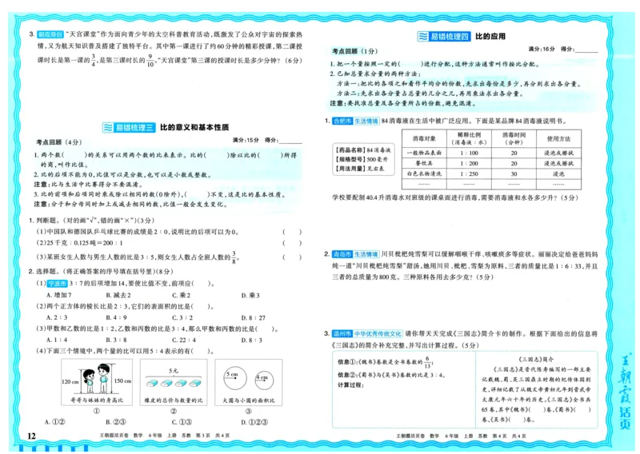Viewport: 640px width, 454px height.
Task: Click the table cell 1:100
Action: click(x=469, y=153)
